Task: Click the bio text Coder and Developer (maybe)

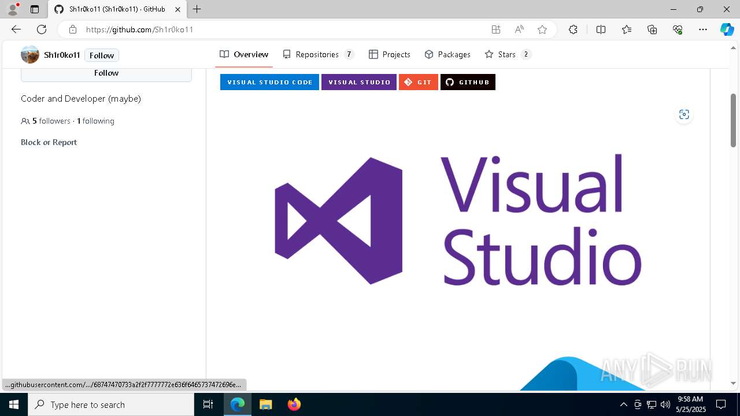Action: (81, 99)
